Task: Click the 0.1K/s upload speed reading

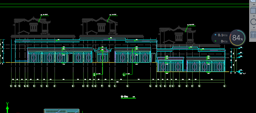Action: pos(223,35)
